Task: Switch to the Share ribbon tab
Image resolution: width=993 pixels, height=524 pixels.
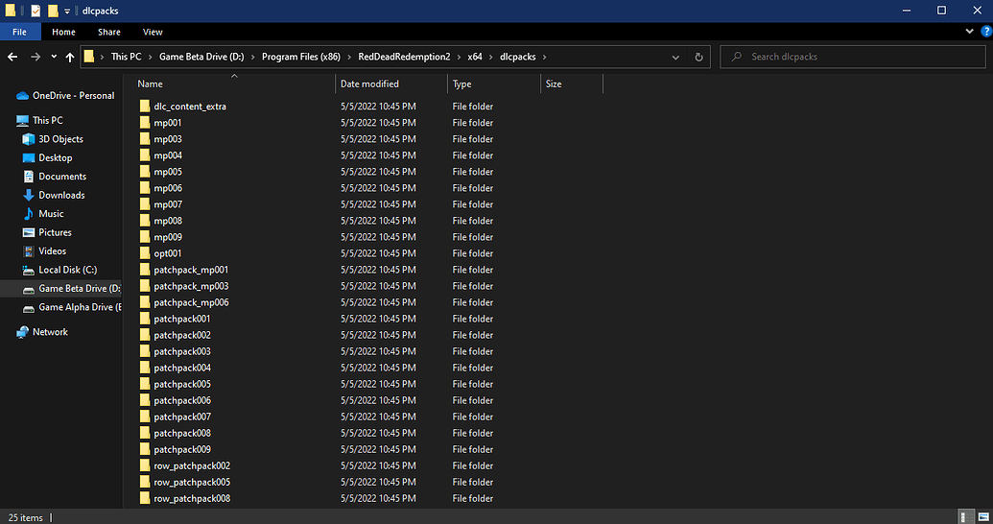Action: pos(108,32)
